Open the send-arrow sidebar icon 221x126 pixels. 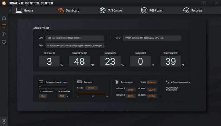[4, 34]
